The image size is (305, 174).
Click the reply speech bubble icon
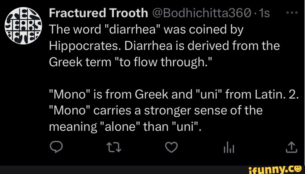click(55, 148)
